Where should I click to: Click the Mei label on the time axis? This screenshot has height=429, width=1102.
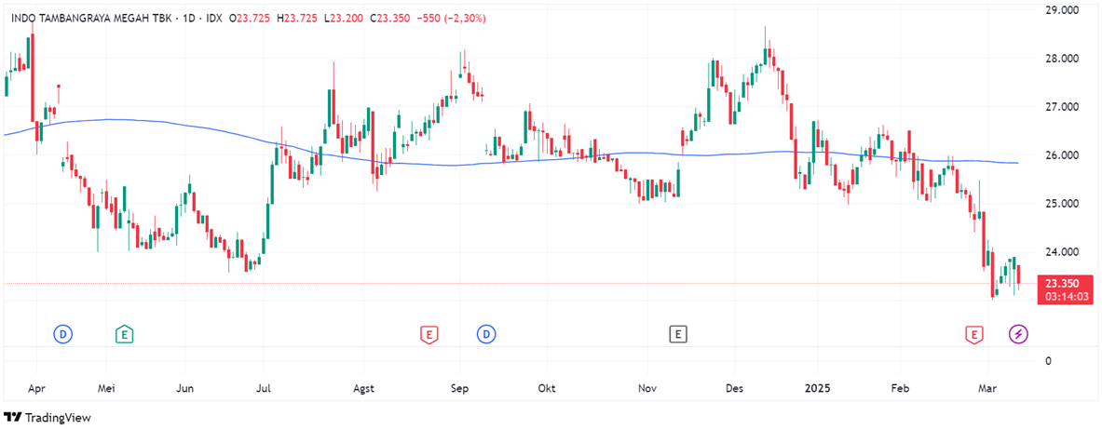click(x=106, y=388)
